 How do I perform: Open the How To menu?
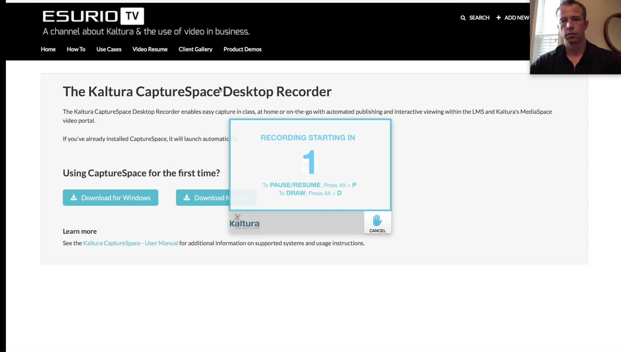pyautogui.click(x=76, y=49)
